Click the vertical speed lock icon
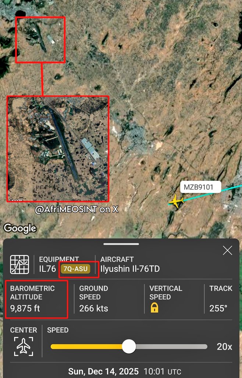Screen dimensions: 242x378 click(x=154, y=308)
